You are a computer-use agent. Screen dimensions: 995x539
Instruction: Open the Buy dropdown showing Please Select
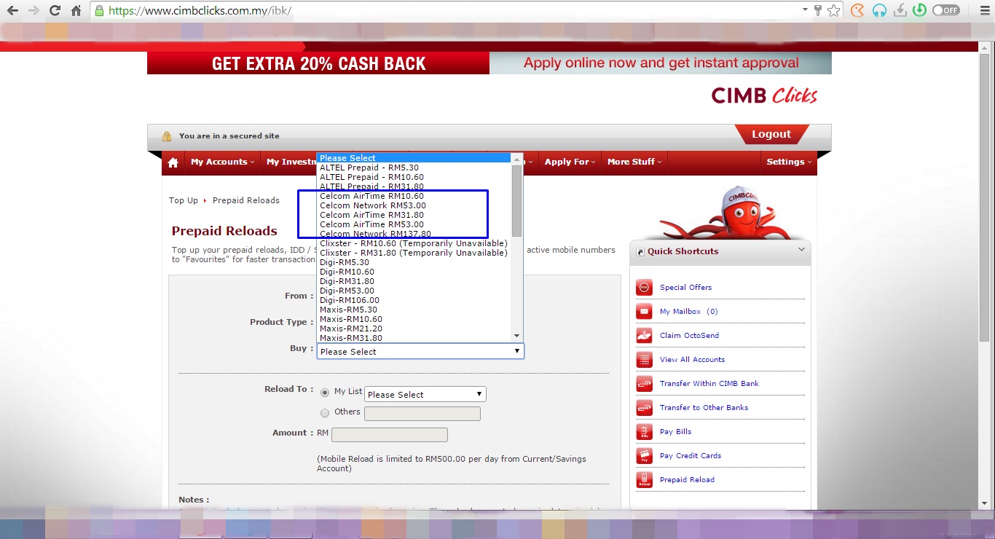(420, 351)
